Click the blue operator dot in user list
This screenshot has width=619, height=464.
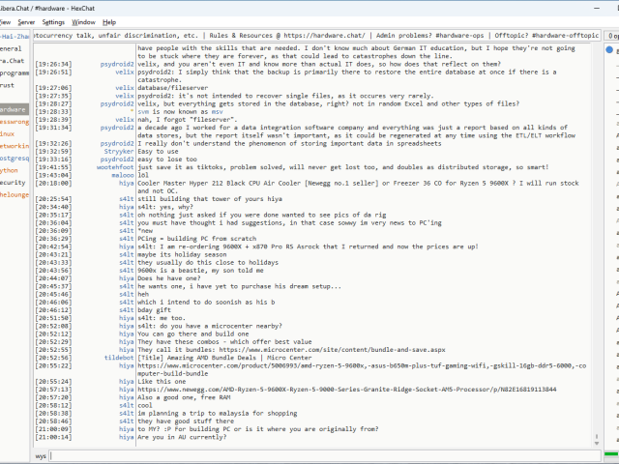(x=609, y=50)
